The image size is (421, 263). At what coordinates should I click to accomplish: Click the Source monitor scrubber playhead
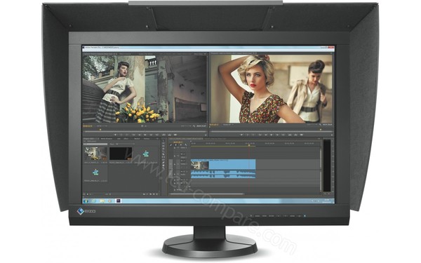click(x=100, y=130)
